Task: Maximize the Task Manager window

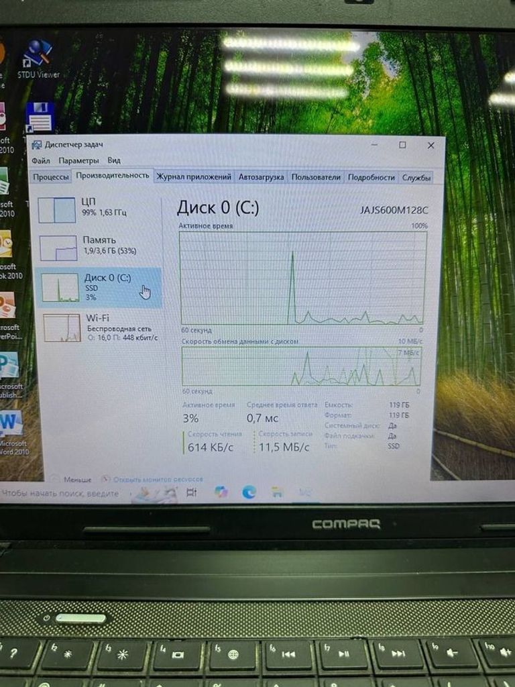Action: 402,145
